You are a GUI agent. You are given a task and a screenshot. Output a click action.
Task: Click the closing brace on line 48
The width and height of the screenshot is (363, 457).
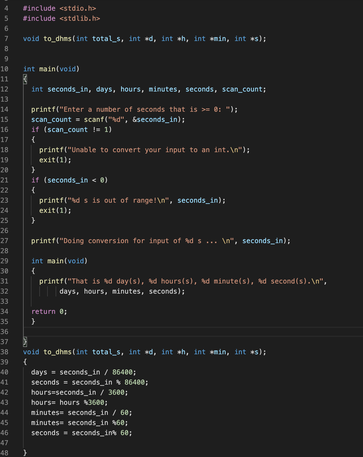(25, 453)
